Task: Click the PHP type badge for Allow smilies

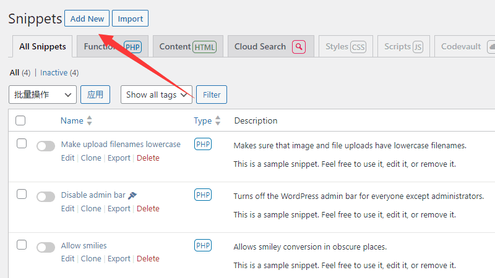Action: 203,245
